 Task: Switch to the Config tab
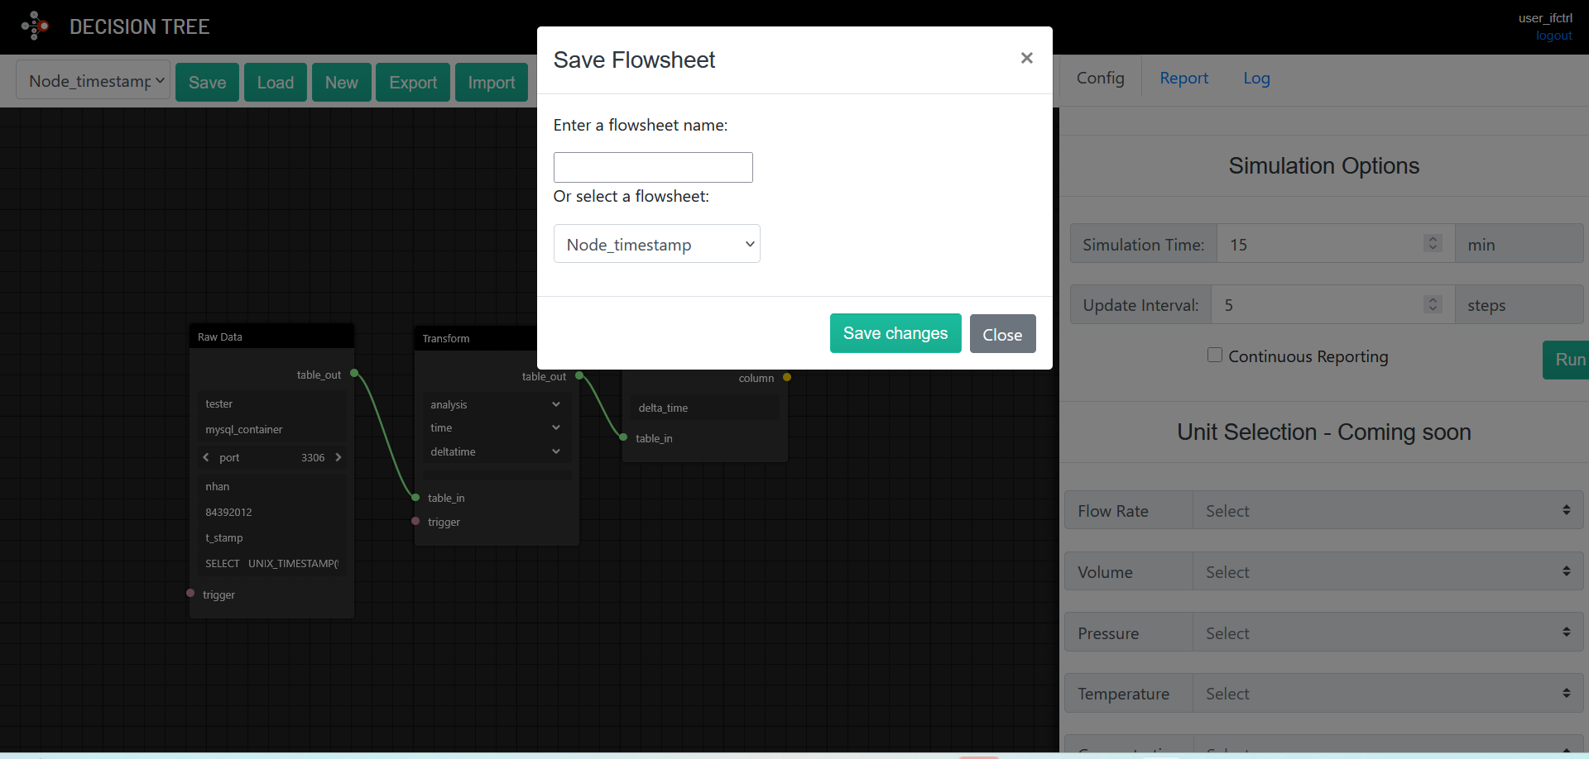pos(1101,78)
